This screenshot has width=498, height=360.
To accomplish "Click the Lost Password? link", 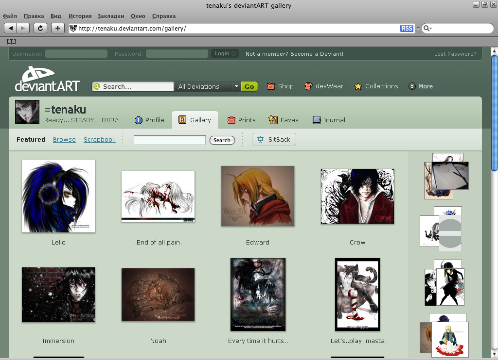I will [455, 54].
